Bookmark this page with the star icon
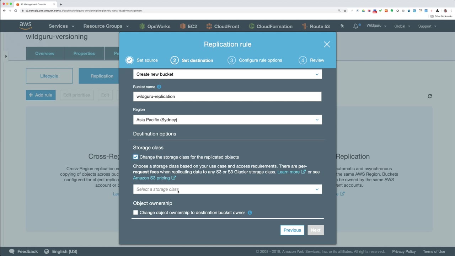The height and width of the screenshot is (256, 455). [x=345, y=11]
